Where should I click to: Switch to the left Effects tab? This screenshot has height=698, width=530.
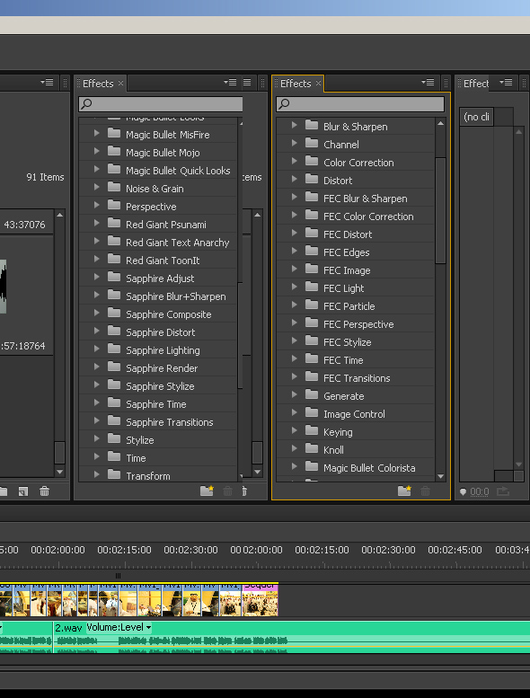coord(98,84)
